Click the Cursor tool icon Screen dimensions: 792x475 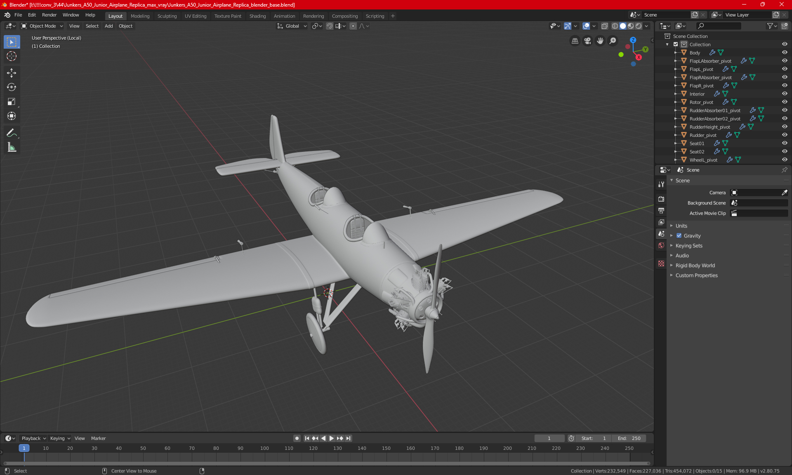12,56
